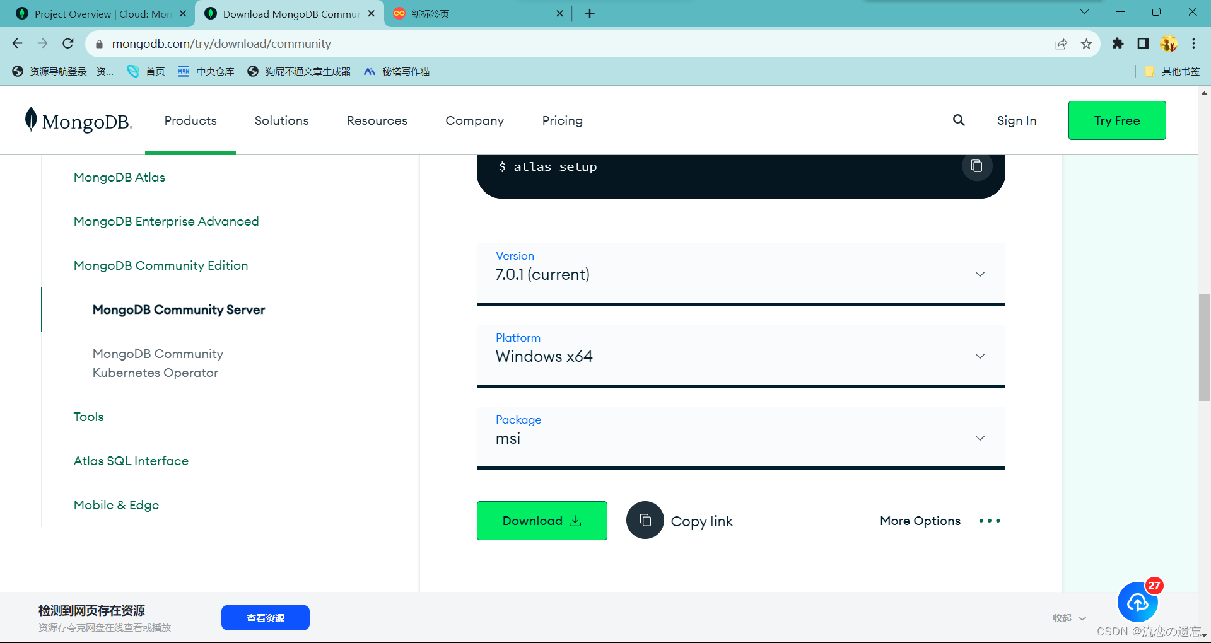Image resolution: width=1211 pixels, height=643 pixels.
Task: Reload the current page
Action: coord(68,43)
